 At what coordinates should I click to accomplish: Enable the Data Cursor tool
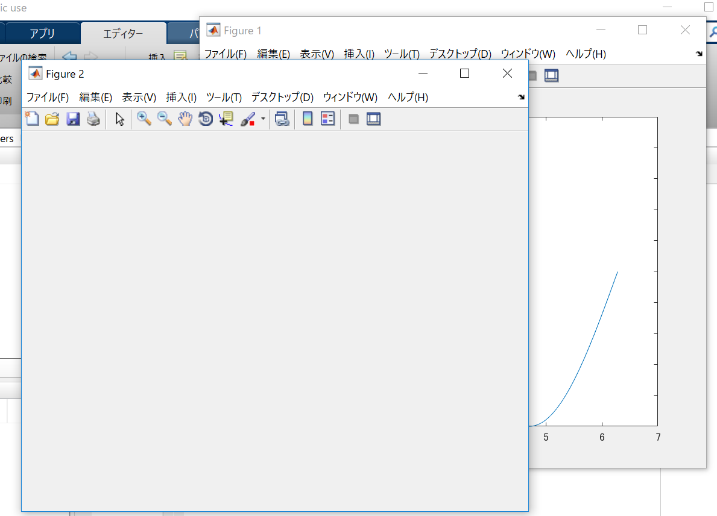click(x=226, y=119)
